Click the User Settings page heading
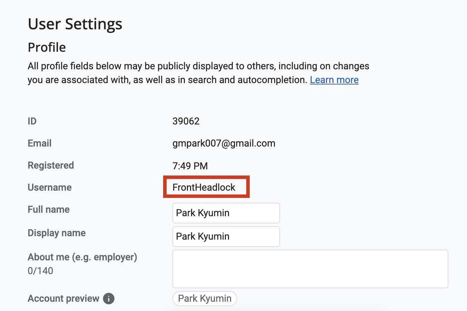Image resolution: width=467 pixels, height=311 pixels. (x=75, y=24)
